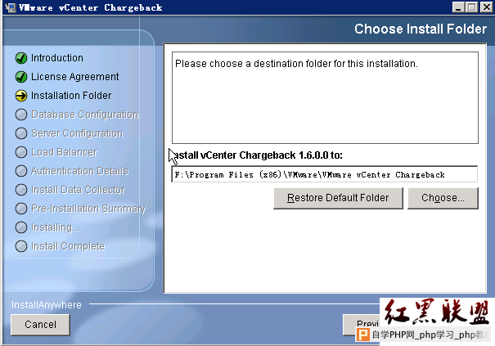The height and width of the screenshot is (346, 495).
Task: Click into the install path field
Action: point(324,174)
